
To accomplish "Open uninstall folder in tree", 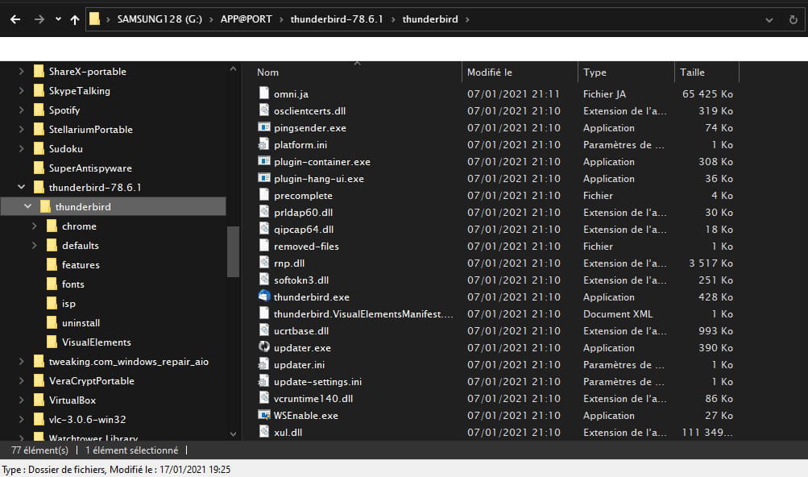I will point(81,323).
